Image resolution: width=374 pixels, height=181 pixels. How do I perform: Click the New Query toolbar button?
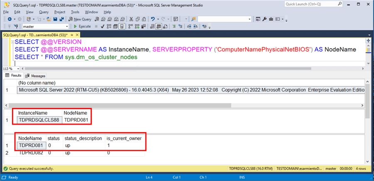[x=80, y=19]
